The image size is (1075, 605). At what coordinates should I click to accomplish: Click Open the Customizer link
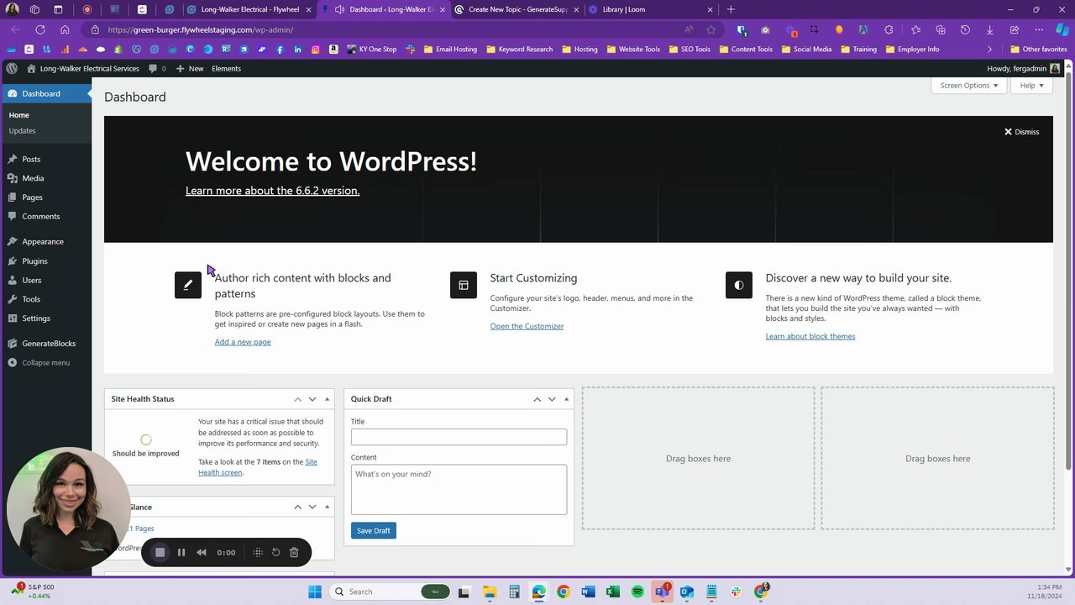point(527,326)
